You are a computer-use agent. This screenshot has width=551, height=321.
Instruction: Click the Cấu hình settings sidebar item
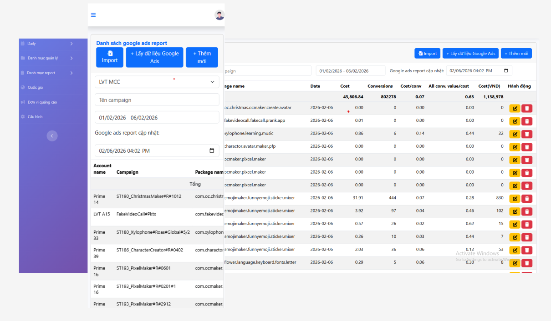click(35, 117)
